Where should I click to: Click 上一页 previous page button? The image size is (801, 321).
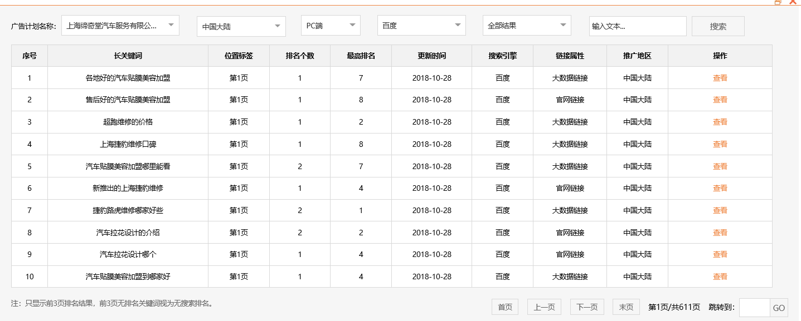pyautogui.click(x=543, y=307)
